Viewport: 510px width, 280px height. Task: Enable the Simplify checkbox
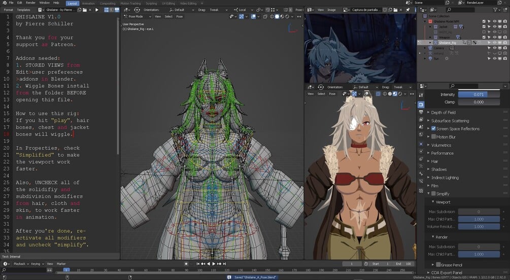click(x=433, y=194)
